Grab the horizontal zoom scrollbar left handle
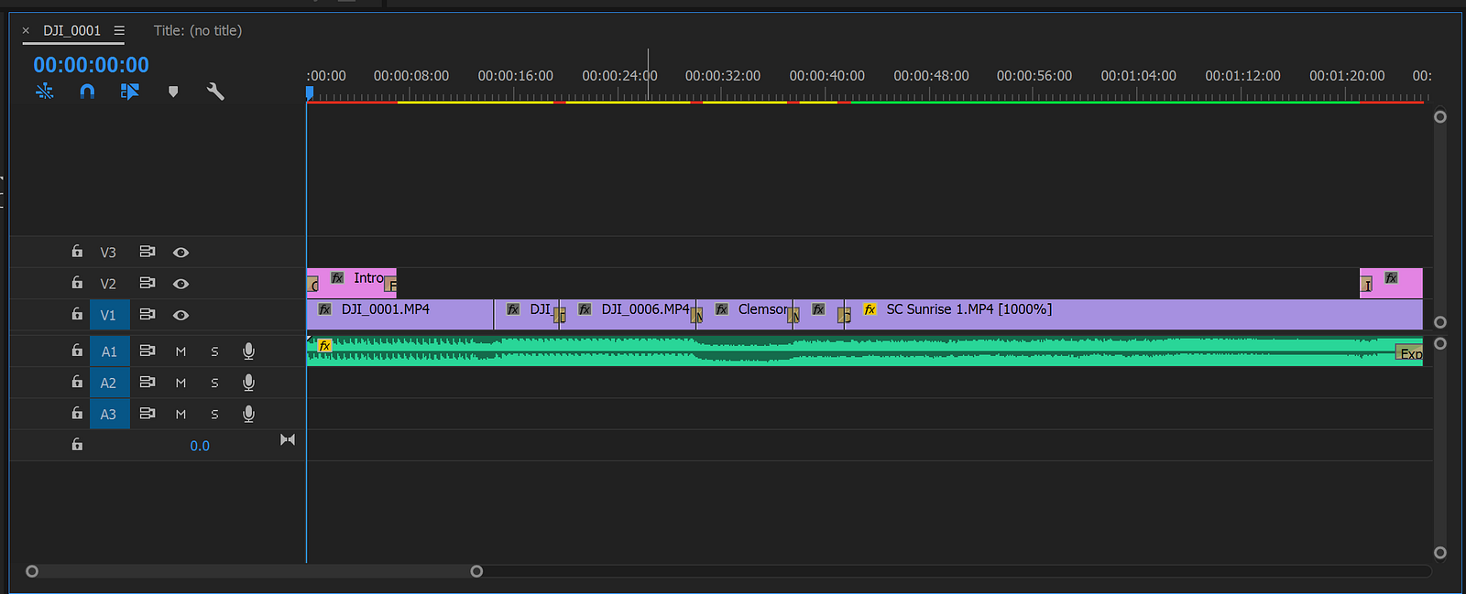 32,571
